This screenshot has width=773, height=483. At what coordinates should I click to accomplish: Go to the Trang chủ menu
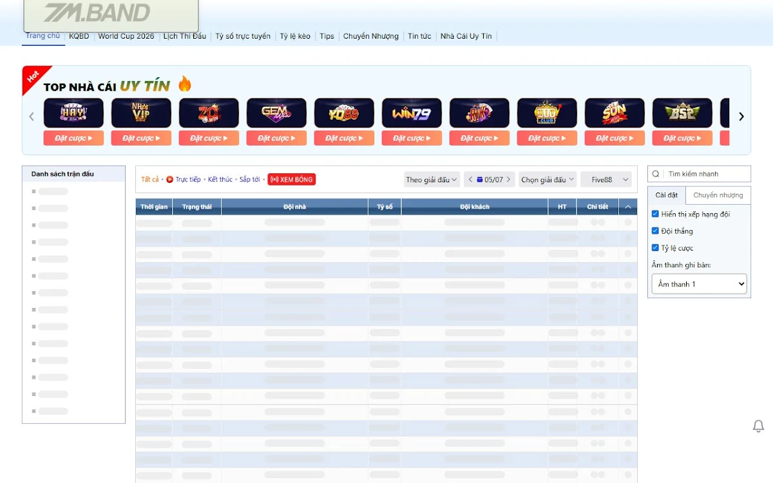(x=43, y=36)
